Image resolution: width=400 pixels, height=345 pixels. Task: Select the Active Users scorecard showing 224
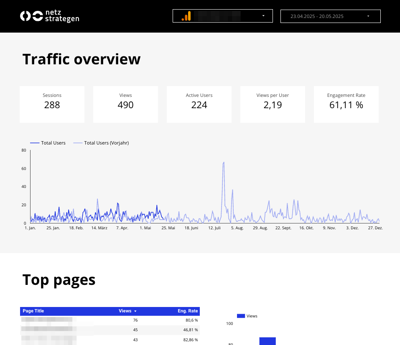tap(199, 104)
